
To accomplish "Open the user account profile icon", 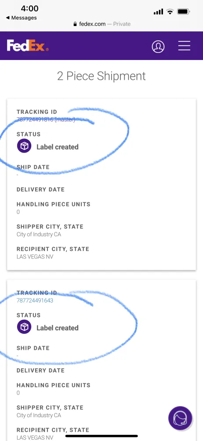I will (x=158, y=46).
